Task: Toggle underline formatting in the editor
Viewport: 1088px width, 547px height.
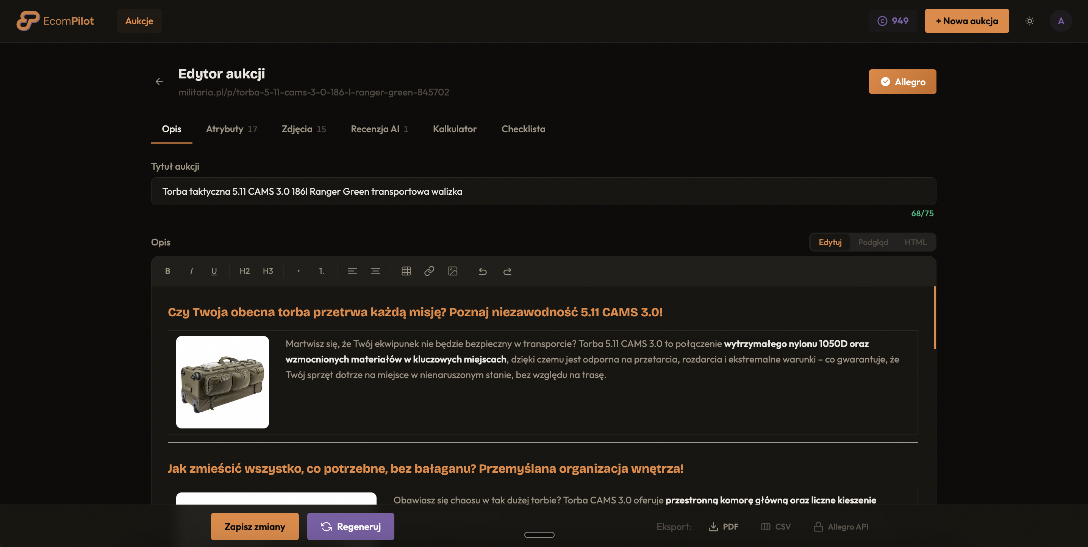Action: pyautogui.click(x=214, y=271)
